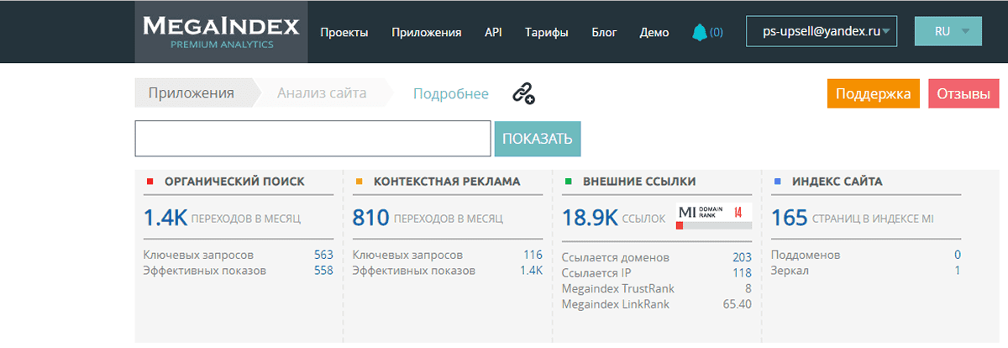
Task: Click Megaindex TrustRank value 8
Action: click(x=748, y=288)
